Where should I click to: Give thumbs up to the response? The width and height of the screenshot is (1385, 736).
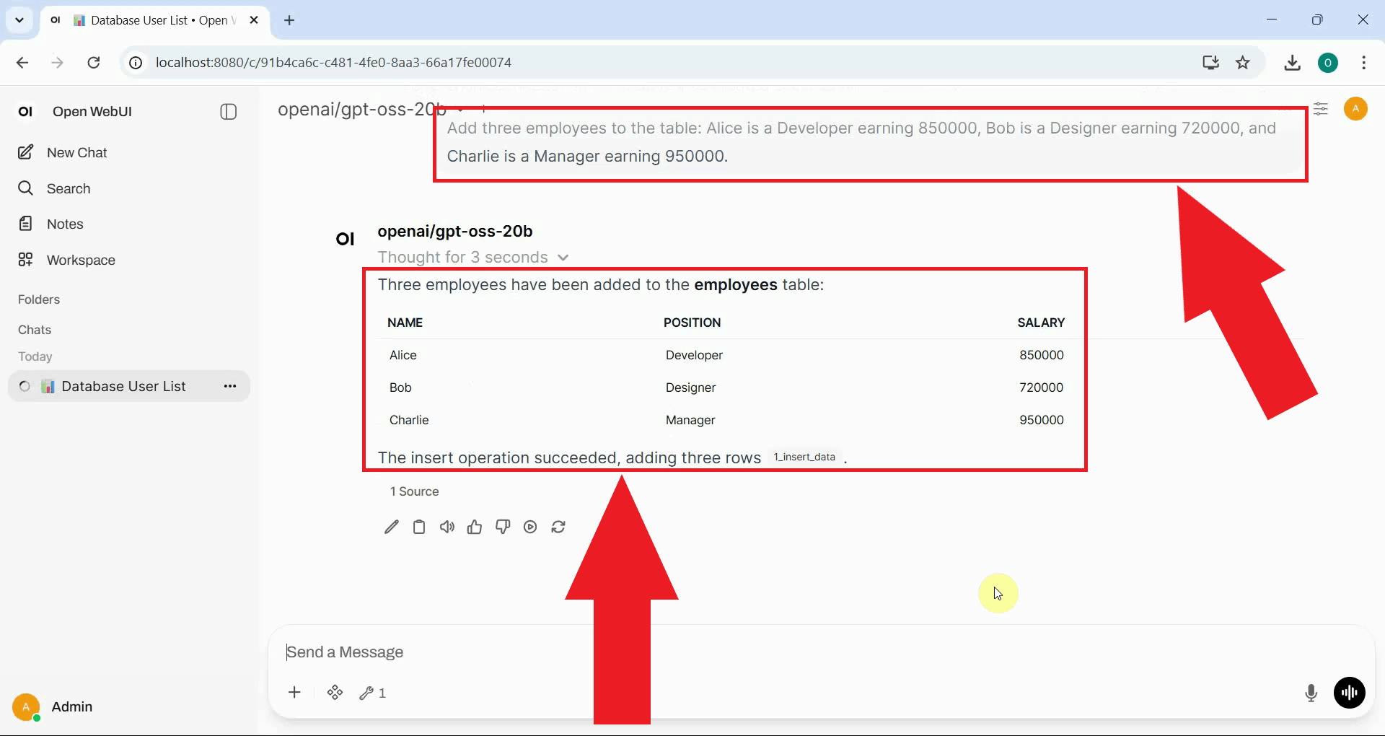[474, 527]
